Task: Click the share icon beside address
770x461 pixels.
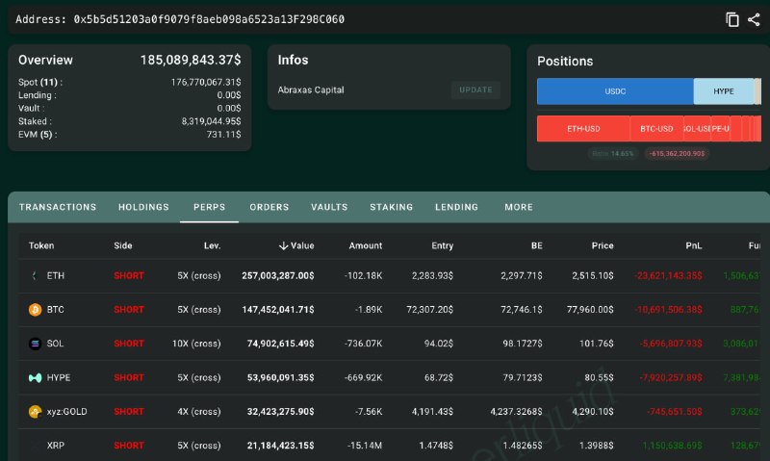Action: click(754, 19)
